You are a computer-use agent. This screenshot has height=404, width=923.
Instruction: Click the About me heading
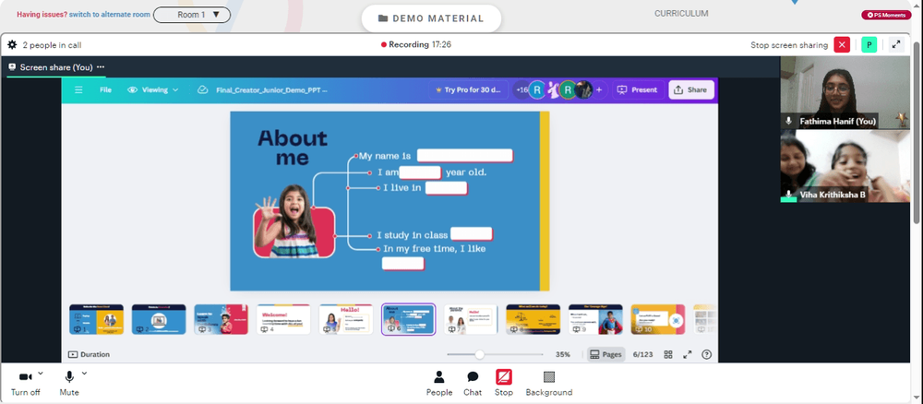(292, 148)
